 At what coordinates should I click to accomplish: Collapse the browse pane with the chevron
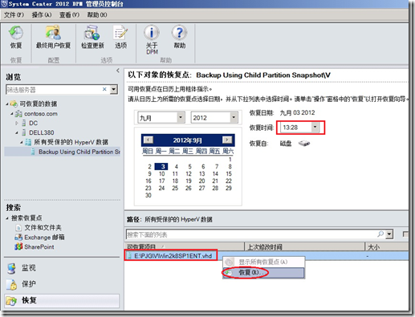pos(118,71)
